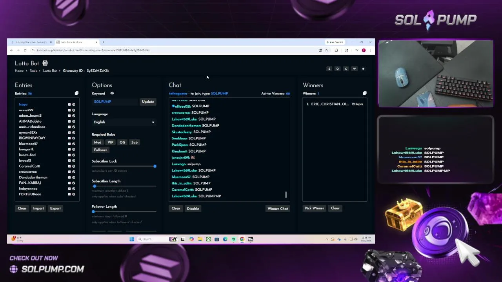Switch to the Solpump Blockchain Casino tab
Viewport: 502px width, 282px height.
[31, 42]
